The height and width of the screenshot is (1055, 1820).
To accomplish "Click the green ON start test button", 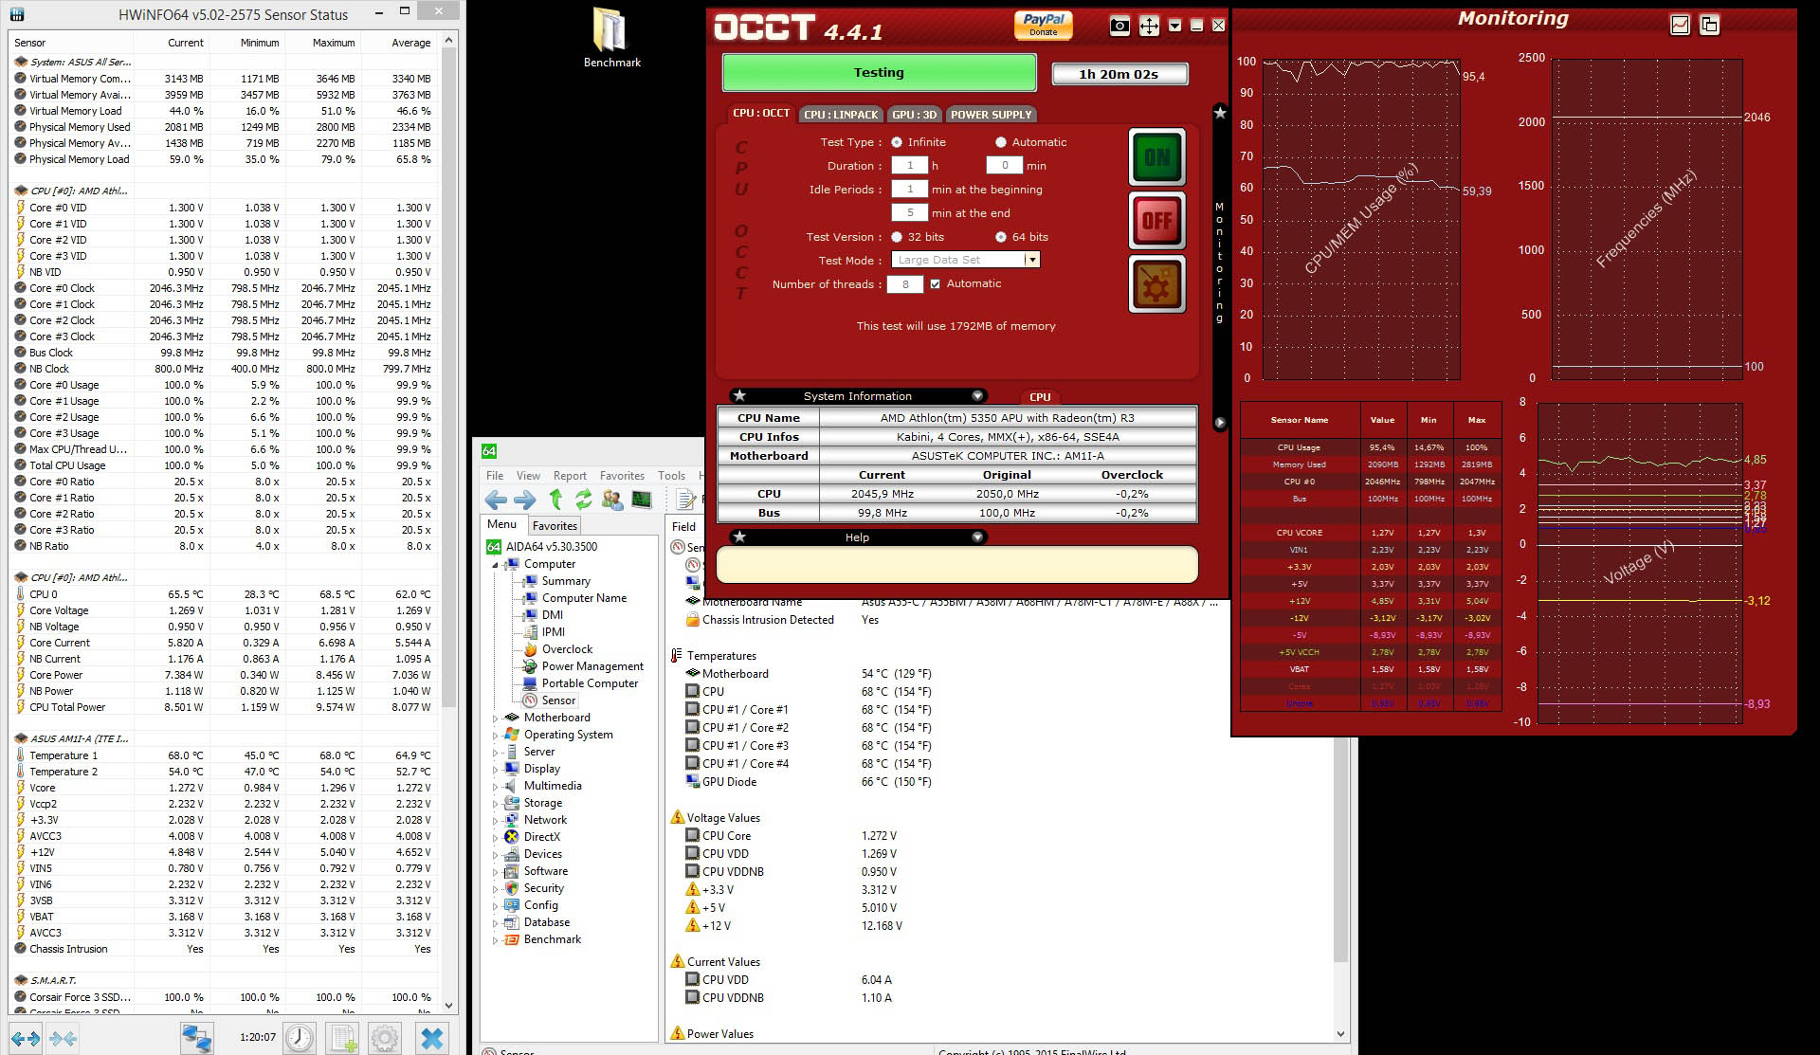I will pos(1157,157).
